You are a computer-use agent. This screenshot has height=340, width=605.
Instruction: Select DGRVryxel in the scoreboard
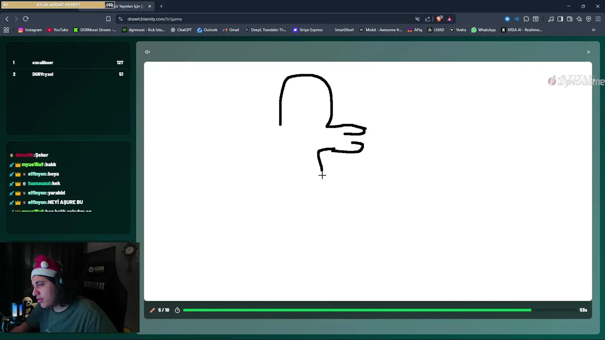43,74
